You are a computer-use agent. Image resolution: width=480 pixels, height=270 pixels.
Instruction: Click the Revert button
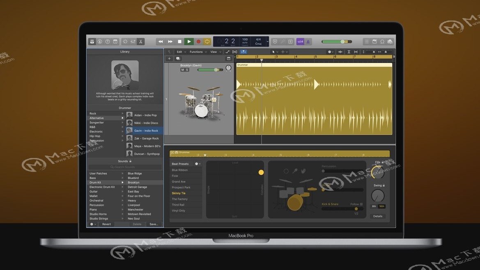tap(106, 224)
